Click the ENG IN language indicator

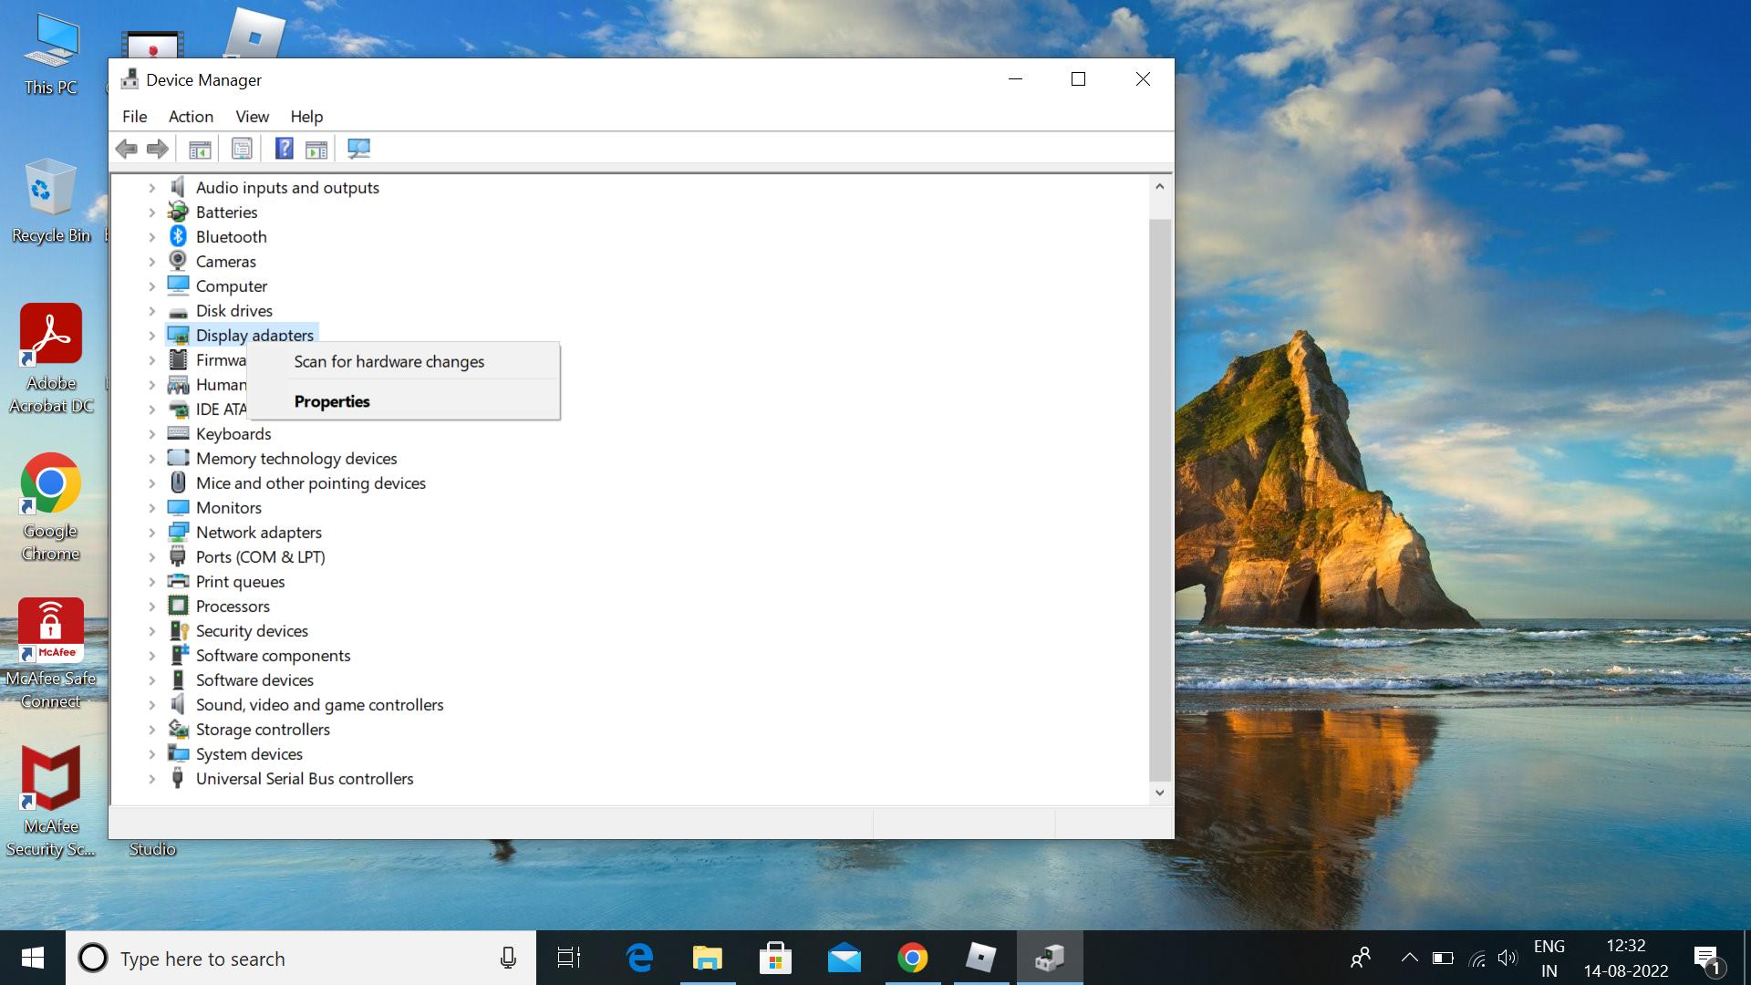click(x=1549, y=958)
